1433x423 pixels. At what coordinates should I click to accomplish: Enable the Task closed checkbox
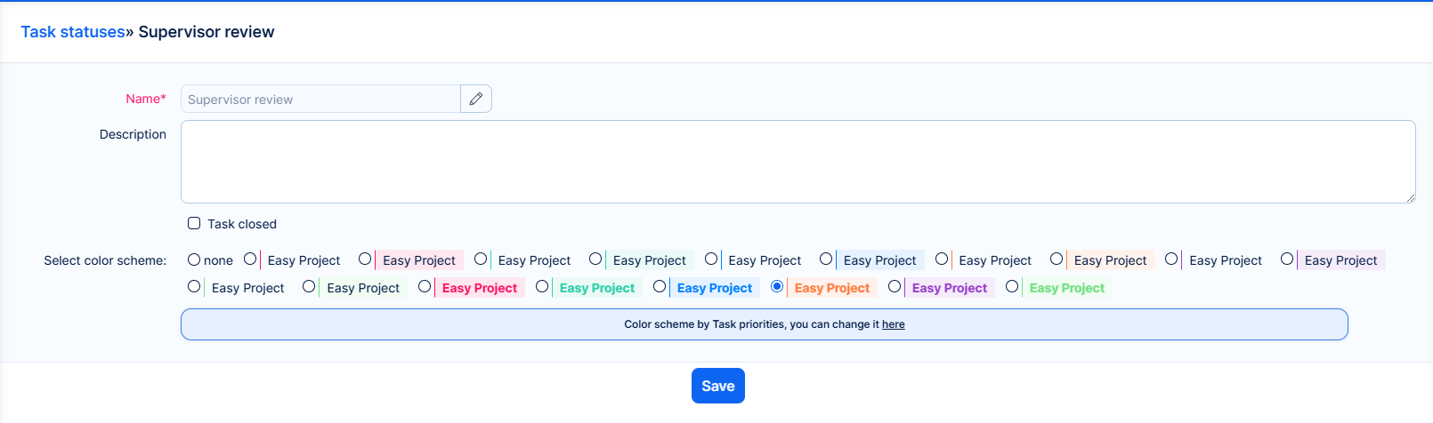click(x=194, y=223)
